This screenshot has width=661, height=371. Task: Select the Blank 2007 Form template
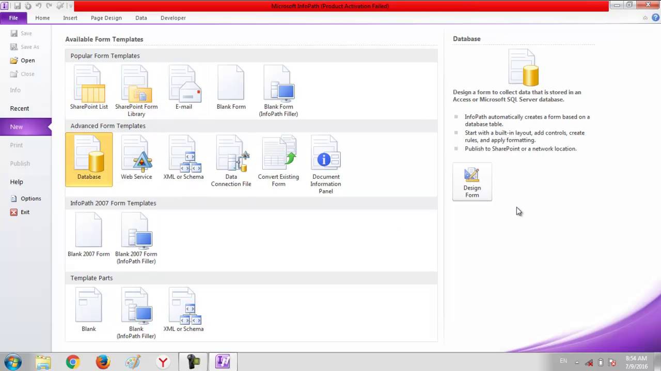click(x=89, y=235)
